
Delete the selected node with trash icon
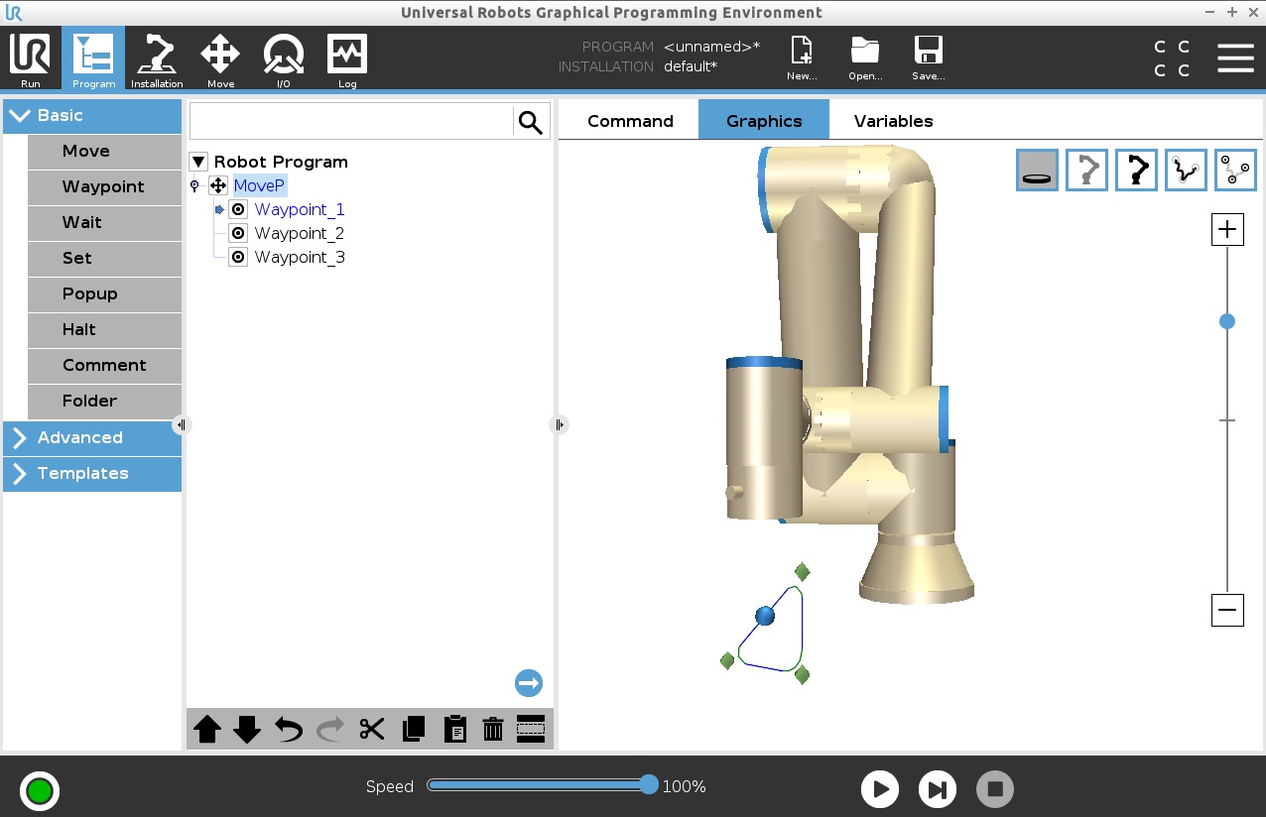point(493,730)
